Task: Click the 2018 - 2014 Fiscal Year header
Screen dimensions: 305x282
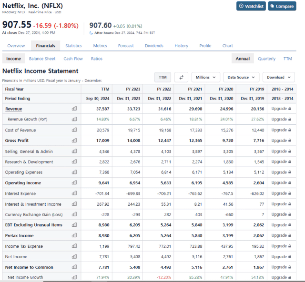Action: click(283, 89)
